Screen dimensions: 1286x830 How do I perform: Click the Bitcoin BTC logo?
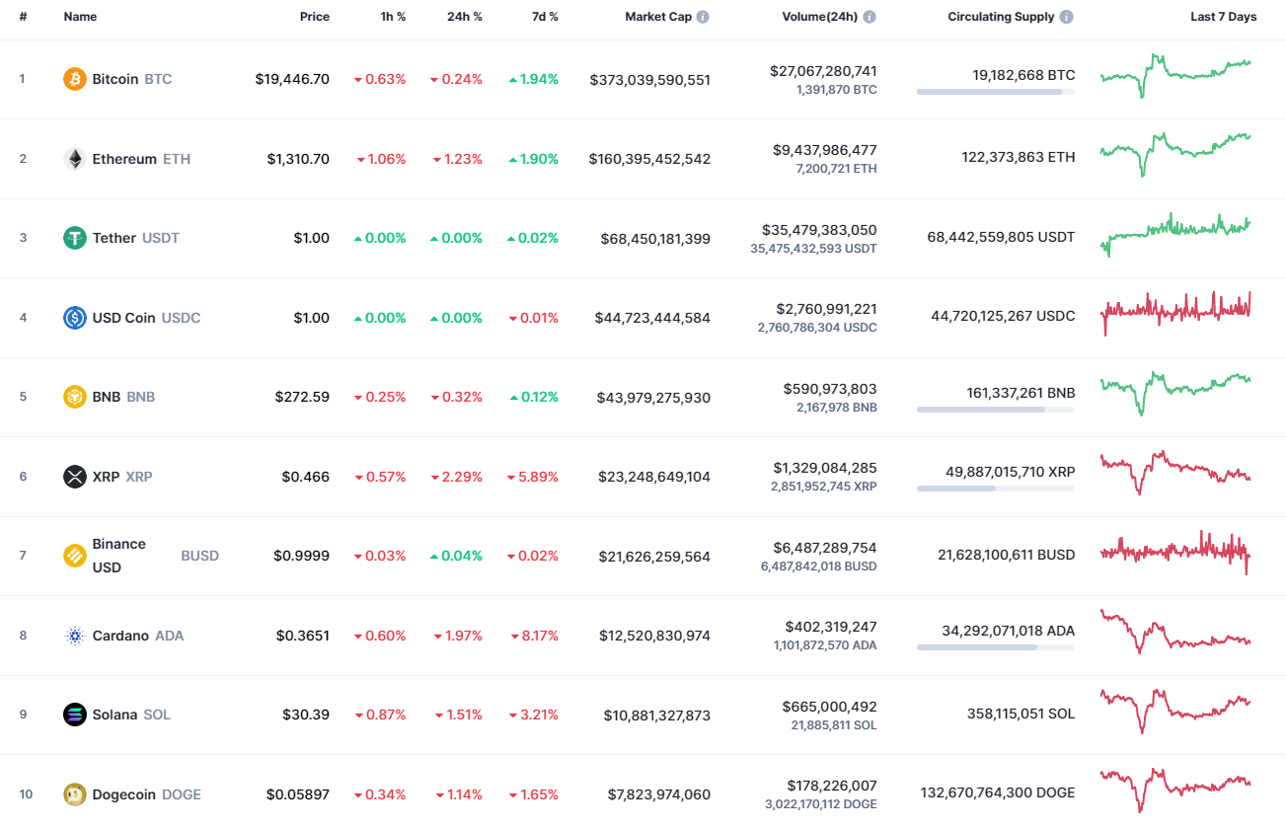click(x=74, y=79)
